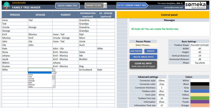
Task: Select Textbox Font size value 16
Action: click(x=162, y=98)
